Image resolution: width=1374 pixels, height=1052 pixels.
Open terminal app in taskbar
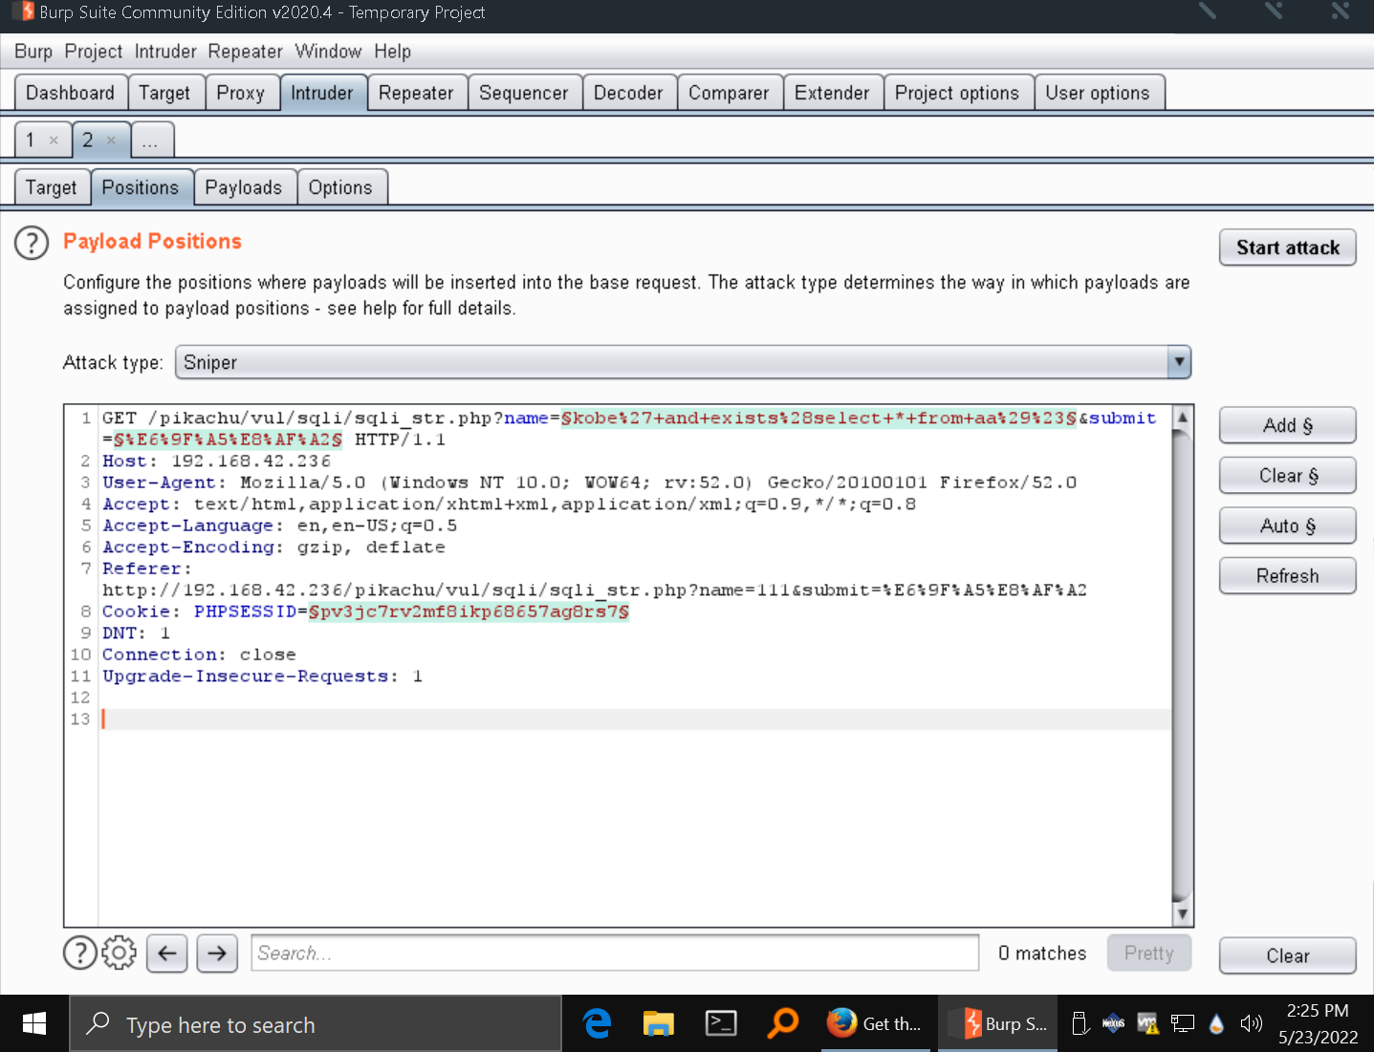(x=721, y=1024)
